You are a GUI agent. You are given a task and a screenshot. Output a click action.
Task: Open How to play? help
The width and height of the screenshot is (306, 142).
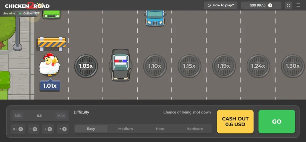(x=221, y=5)
